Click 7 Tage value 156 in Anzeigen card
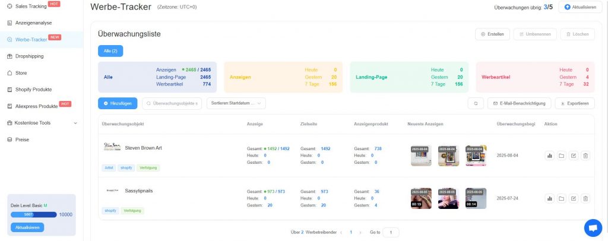 click(x=332, y=84)
